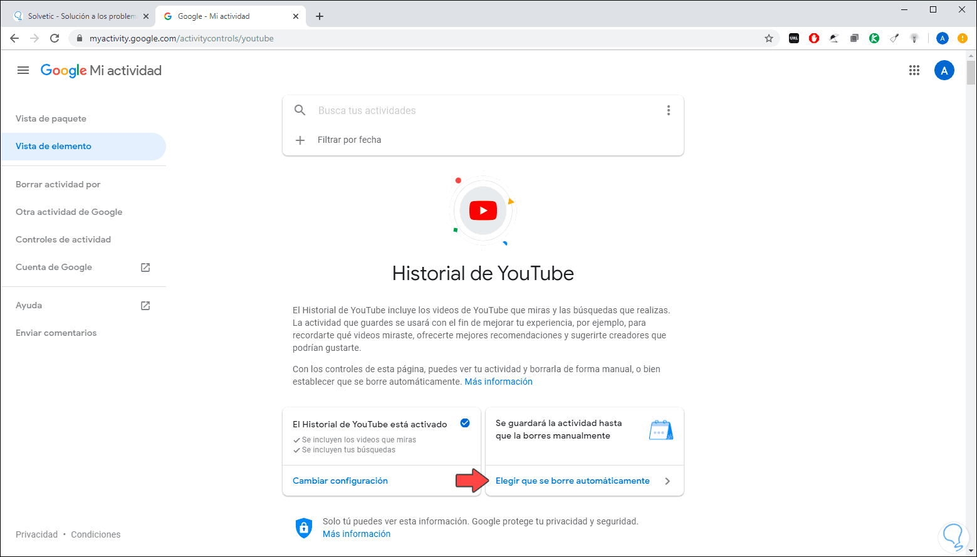Open the Chrome profile avatar in toolbar
Viewport: 977px width, 557px height.
[x=943, y=38]
